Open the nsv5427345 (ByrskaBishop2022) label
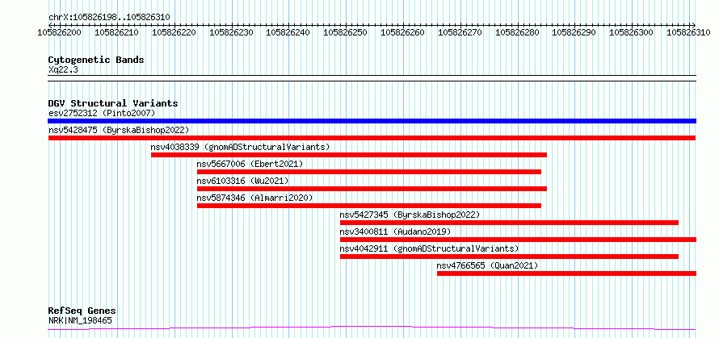Image resolution: width=719 pixels, height=338 pixels. (410, 215)
